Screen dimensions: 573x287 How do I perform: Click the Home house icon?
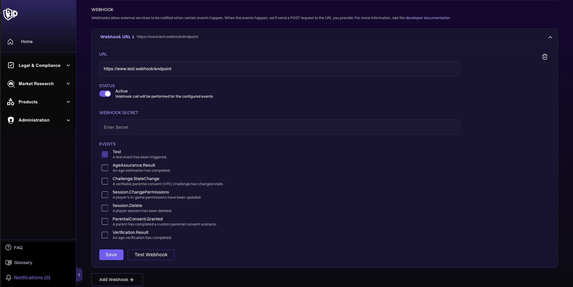point(10,42)
